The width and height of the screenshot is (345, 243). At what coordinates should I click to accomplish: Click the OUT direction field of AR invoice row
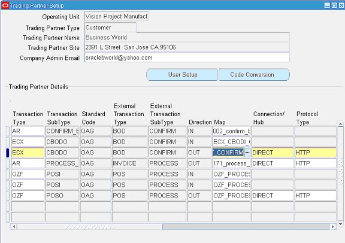(x=199, y=163)
